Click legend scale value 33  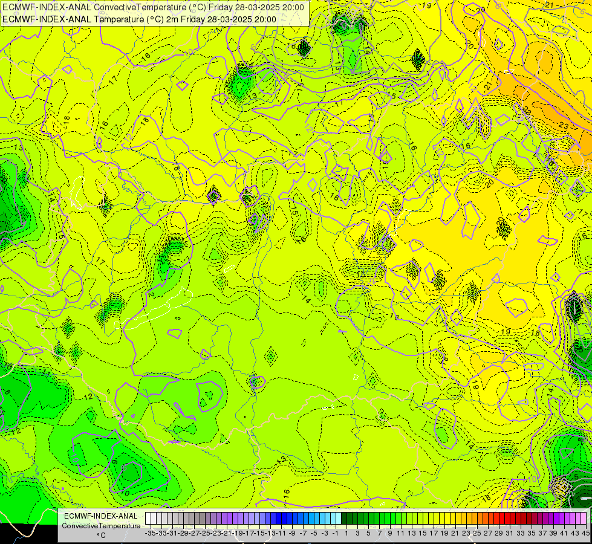click(x=521, y=533)
